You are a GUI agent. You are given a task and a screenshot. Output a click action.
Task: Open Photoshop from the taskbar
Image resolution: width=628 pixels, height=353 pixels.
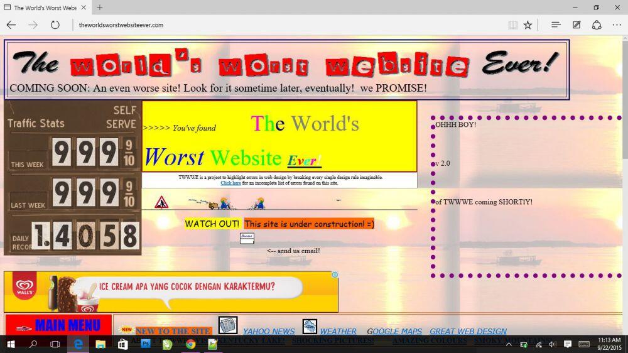[x=146, y=344]
